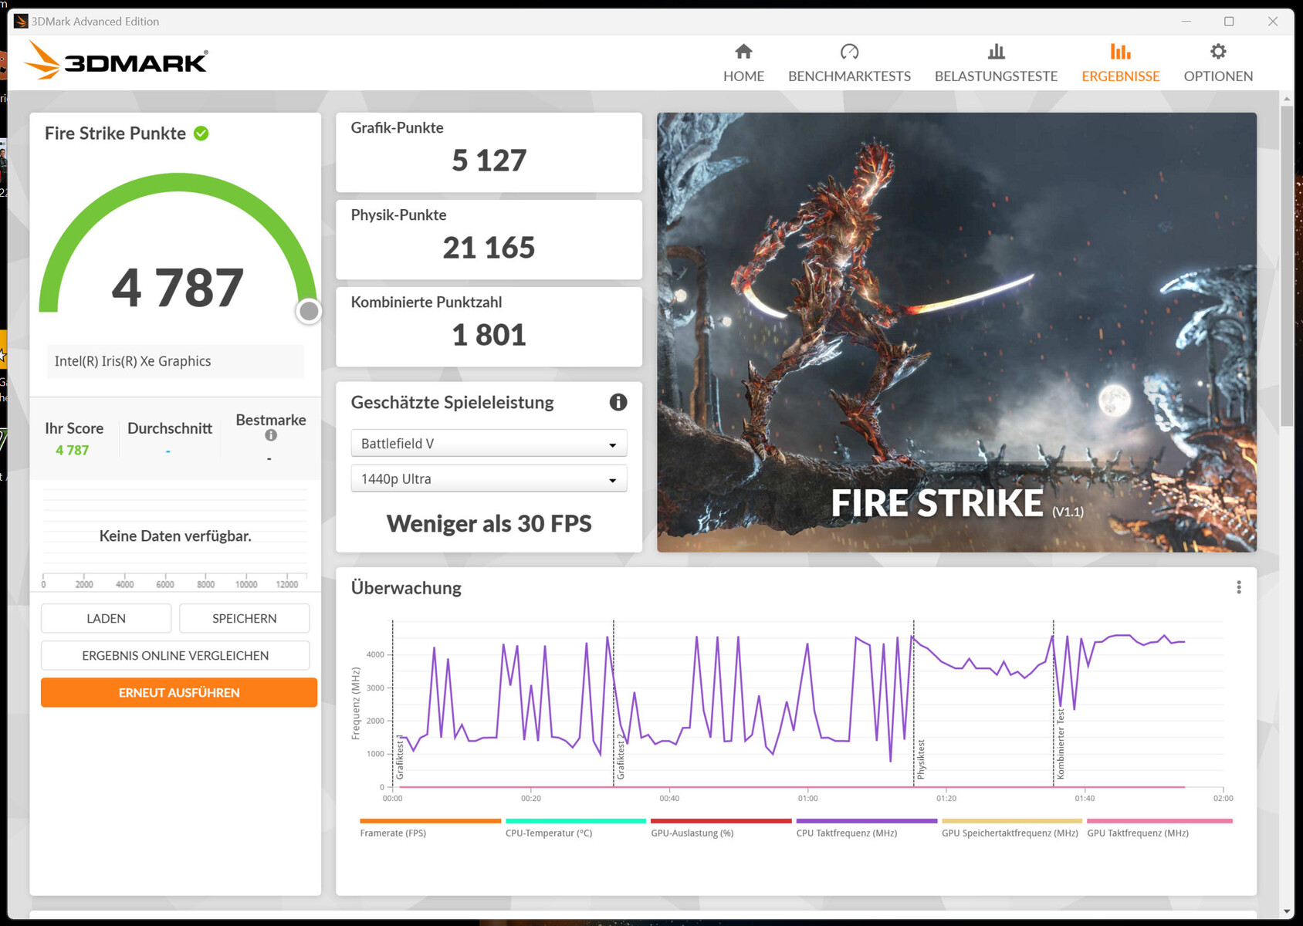Toggle CPU Taktfrequenz (MHz) legend entry
1303x926 pixels.
pyautogui.click(x=866, y=828)
